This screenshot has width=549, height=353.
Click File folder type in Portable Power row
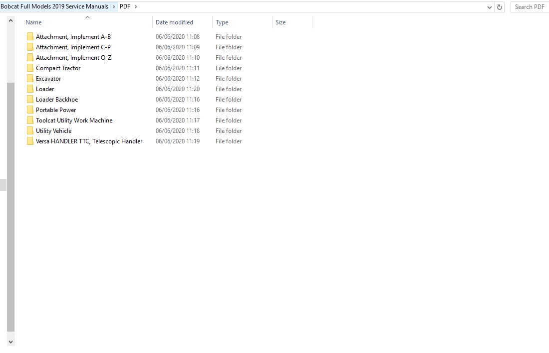pos(229,110)
